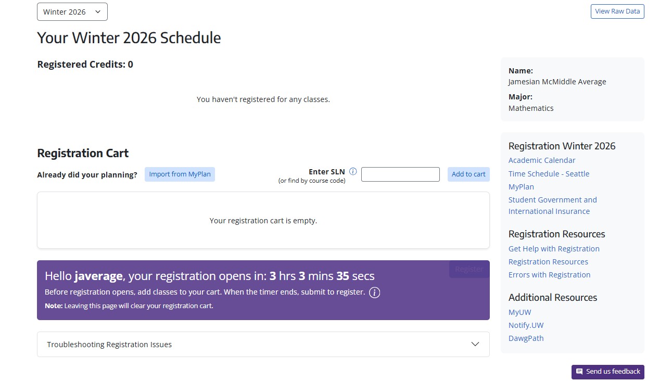Click the Add to cart button

[468, 174]
